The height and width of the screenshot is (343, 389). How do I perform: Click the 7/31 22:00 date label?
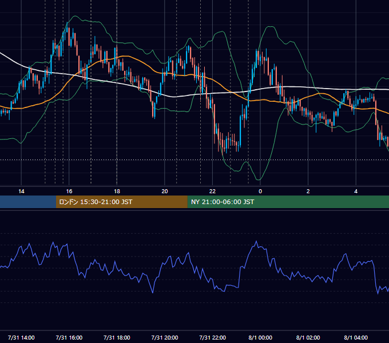[212, 337]
